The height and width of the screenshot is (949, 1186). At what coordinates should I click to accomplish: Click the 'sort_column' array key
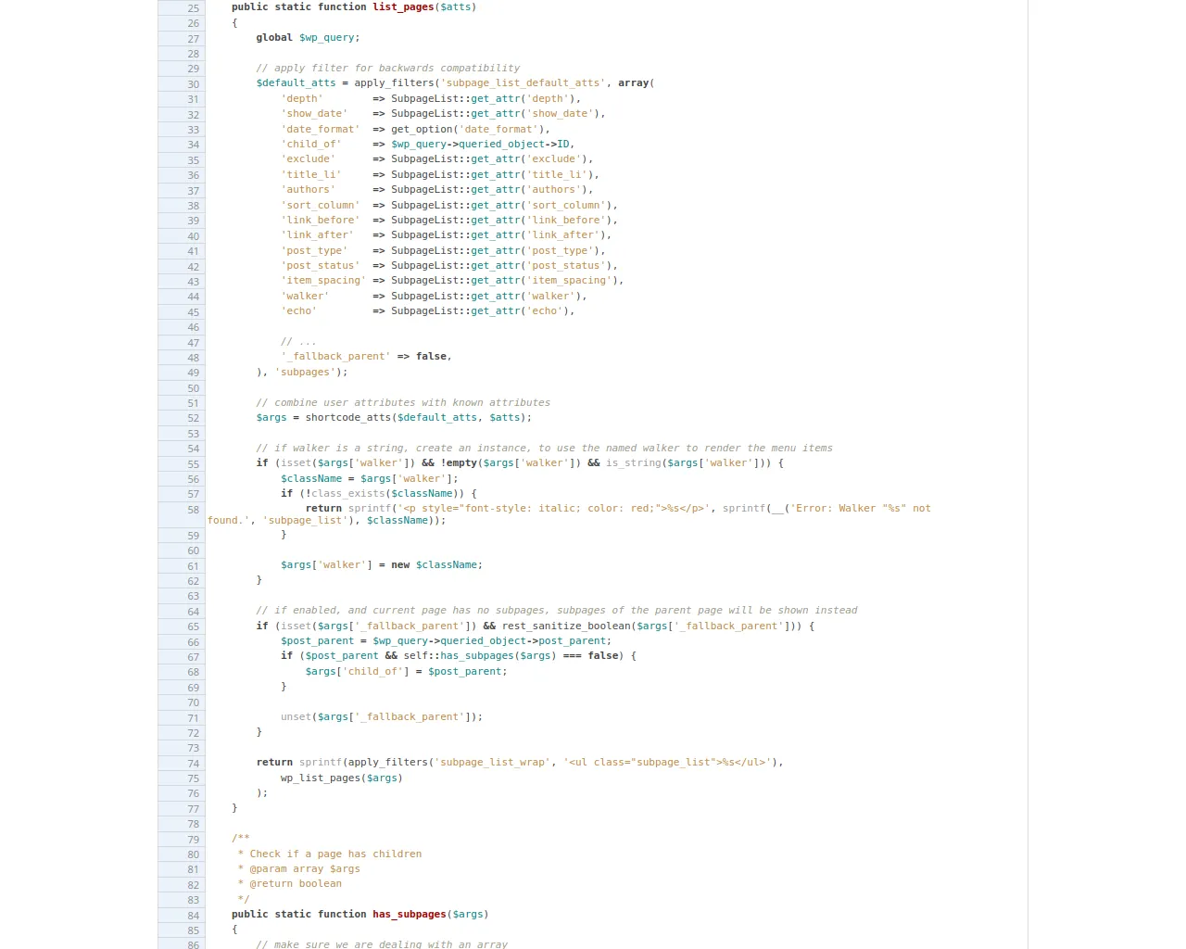click(321, 205)
